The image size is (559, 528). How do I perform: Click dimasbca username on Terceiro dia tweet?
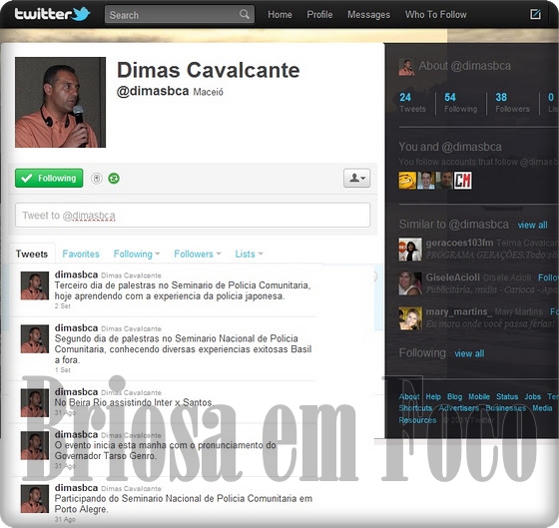click(x=76, y=274)
